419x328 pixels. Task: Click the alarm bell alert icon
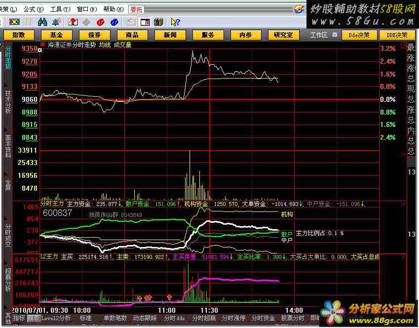(57, 22)
